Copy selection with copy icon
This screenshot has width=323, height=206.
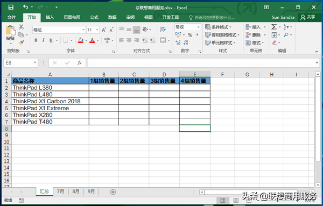point(21,35)
